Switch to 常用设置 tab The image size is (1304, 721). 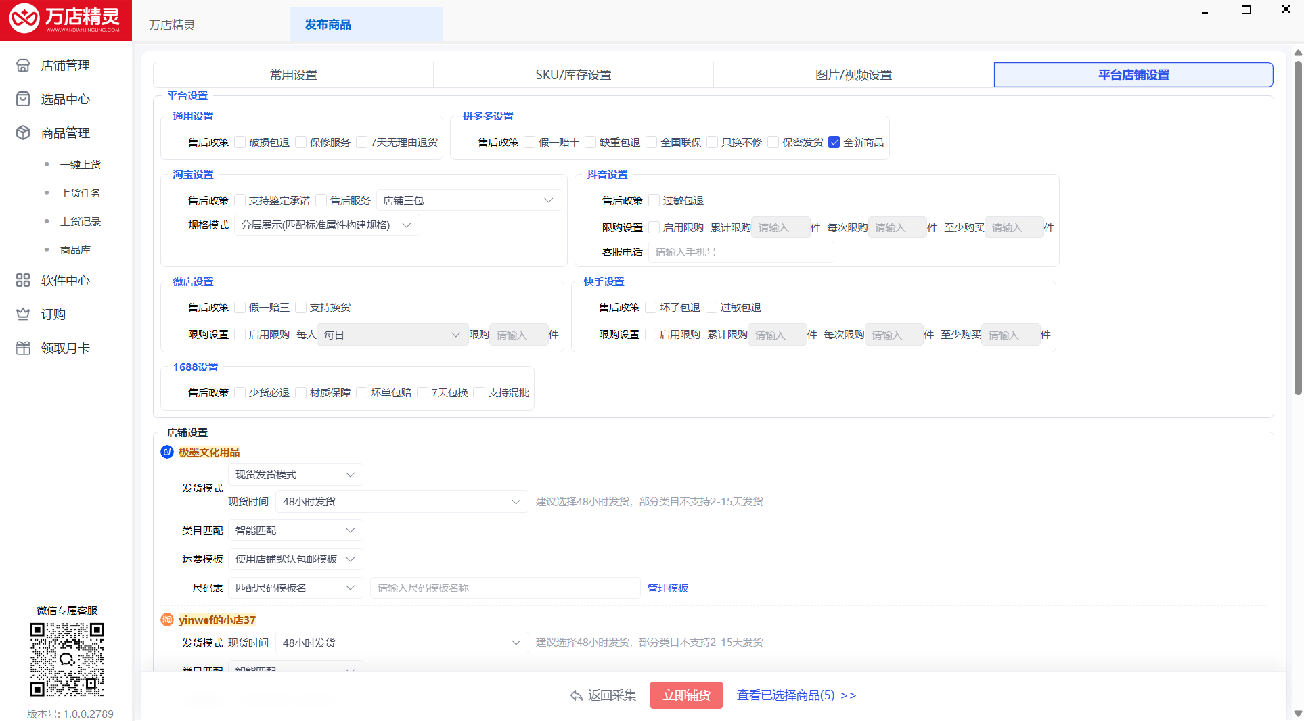coord(293,75)
